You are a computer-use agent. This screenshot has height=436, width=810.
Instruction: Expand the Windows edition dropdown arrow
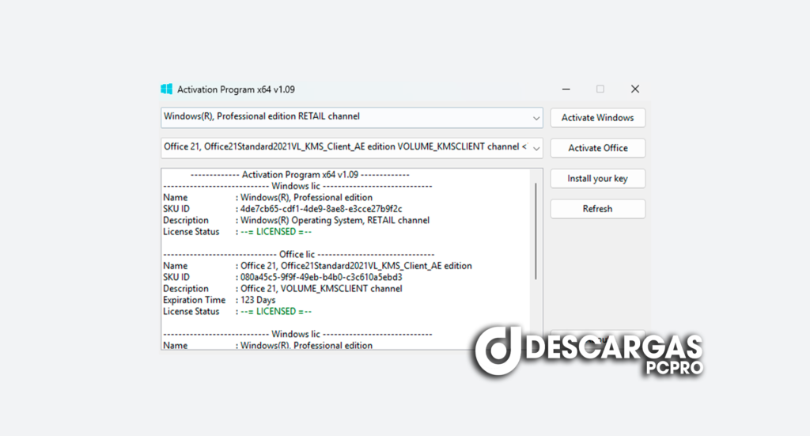tap(536, 118)
